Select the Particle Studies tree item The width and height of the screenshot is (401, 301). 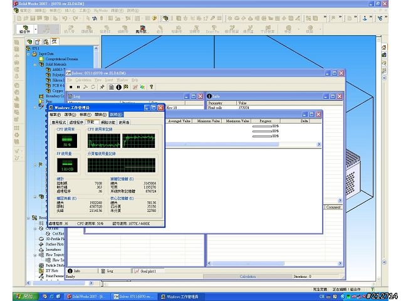pyautogui.click(x=55, y=265)
